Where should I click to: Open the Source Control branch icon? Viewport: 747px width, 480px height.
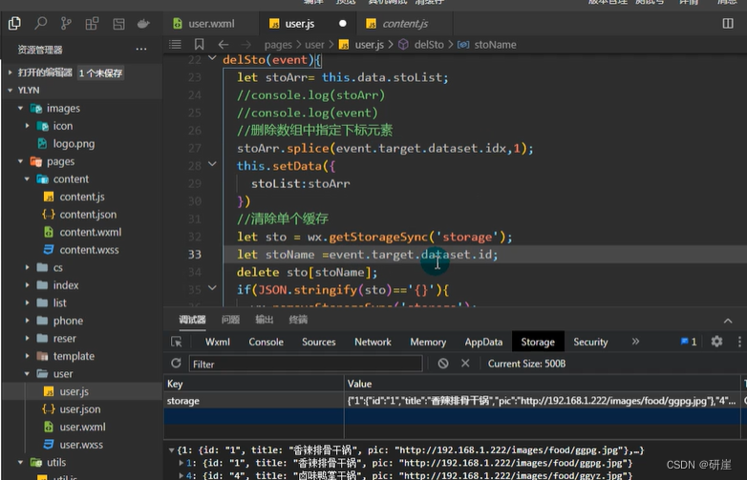point(66,23)
